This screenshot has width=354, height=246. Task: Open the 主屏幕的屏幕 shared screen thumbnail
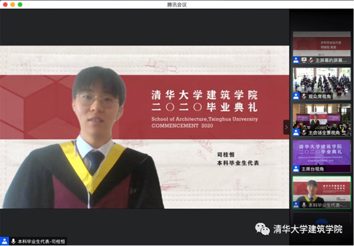pyautogui.click(x=322, y=47)
